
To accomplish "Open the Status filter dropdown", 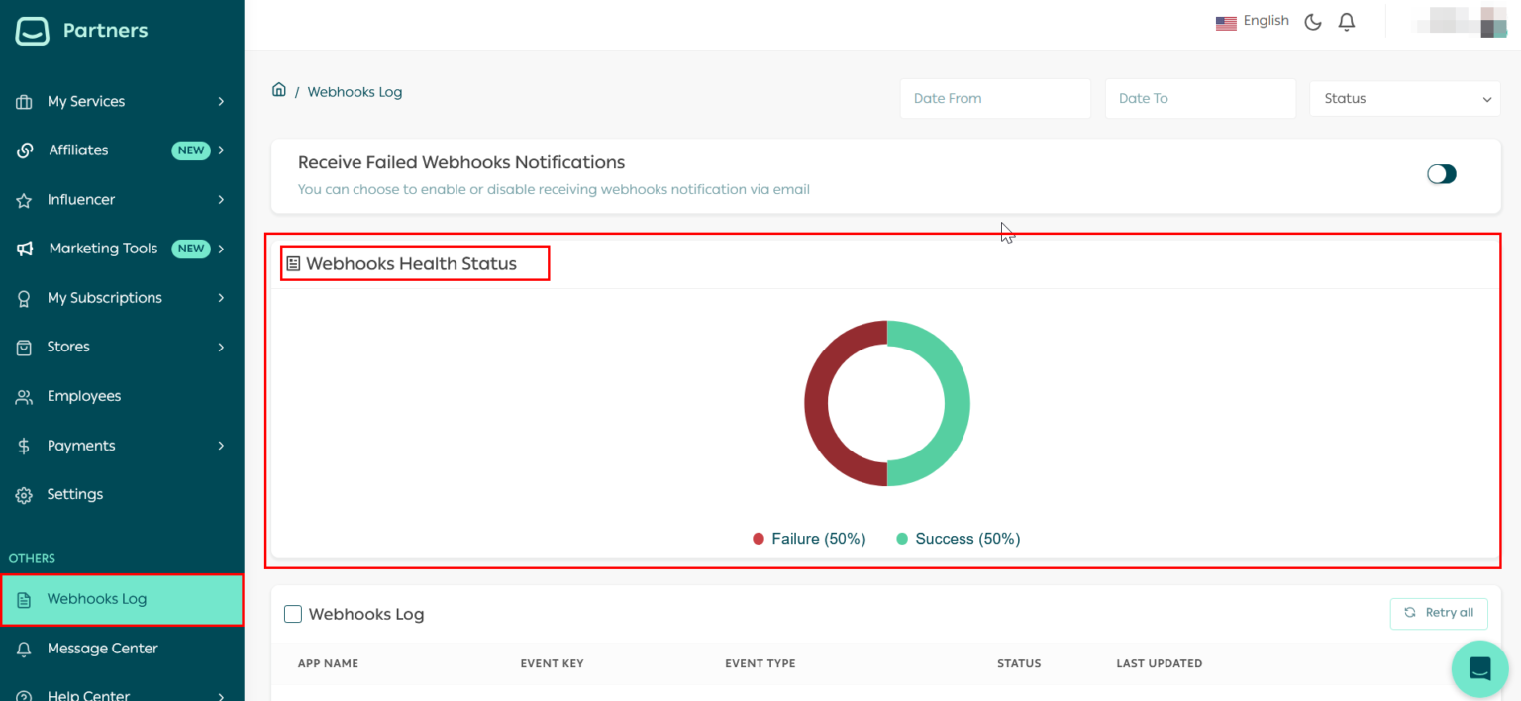I will [1405, 99].
